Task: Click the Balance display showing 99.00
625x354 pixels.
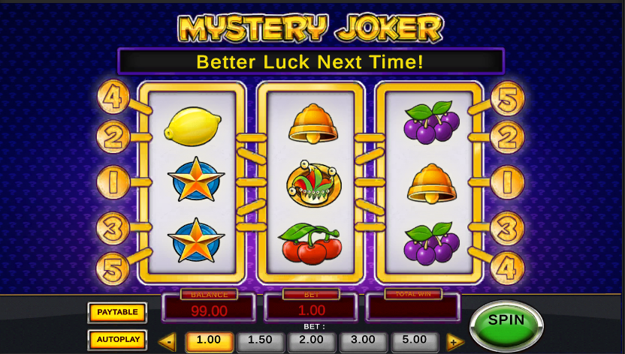Action: coord(209,307)
